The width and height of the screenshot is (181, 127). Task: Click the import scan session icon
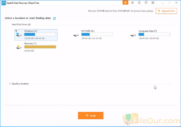(139, 3)
